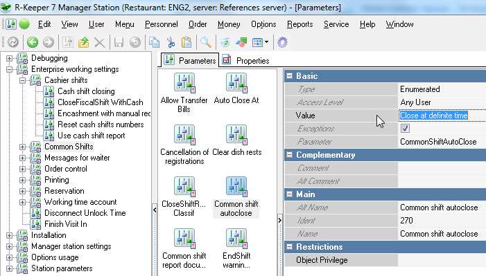Expand the Working time account node
The height and width of the screenshot is (276, 486).
click(x=22, y=203)
